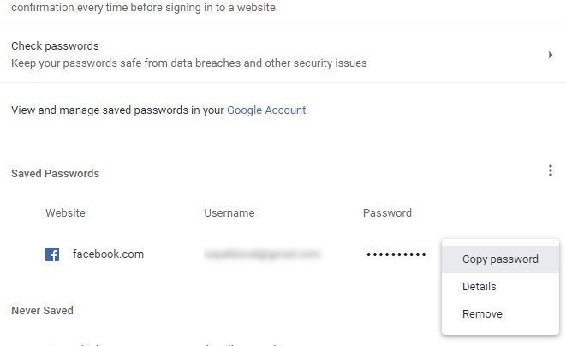This screenshot has height=346, width=566.
Task: Click the Website column header
Action: [65, 213]
